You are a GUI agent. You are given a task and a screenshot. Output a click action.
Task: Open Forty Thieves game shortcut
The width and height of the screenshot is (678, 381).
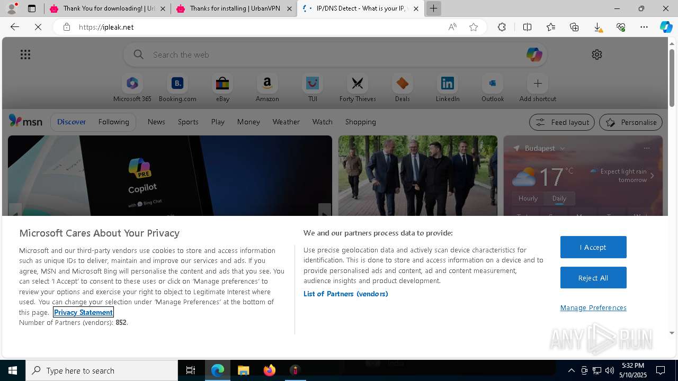(x=358, y=88)
